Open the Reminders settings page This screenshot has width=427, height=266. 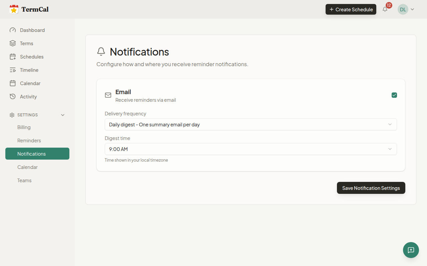pos(29,141)
